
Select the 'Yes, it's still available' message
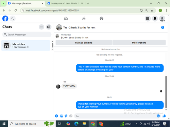pos(120,68)
